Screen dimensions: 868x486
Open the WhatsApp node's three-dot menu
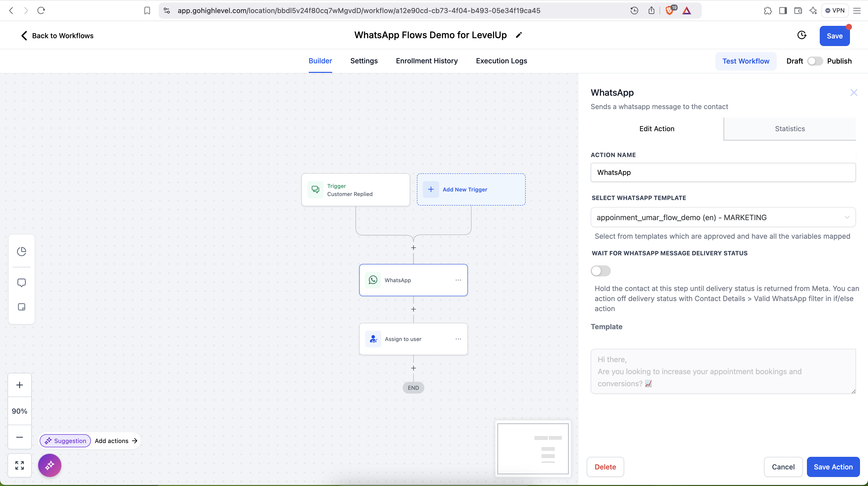click(x=458, y=280)
